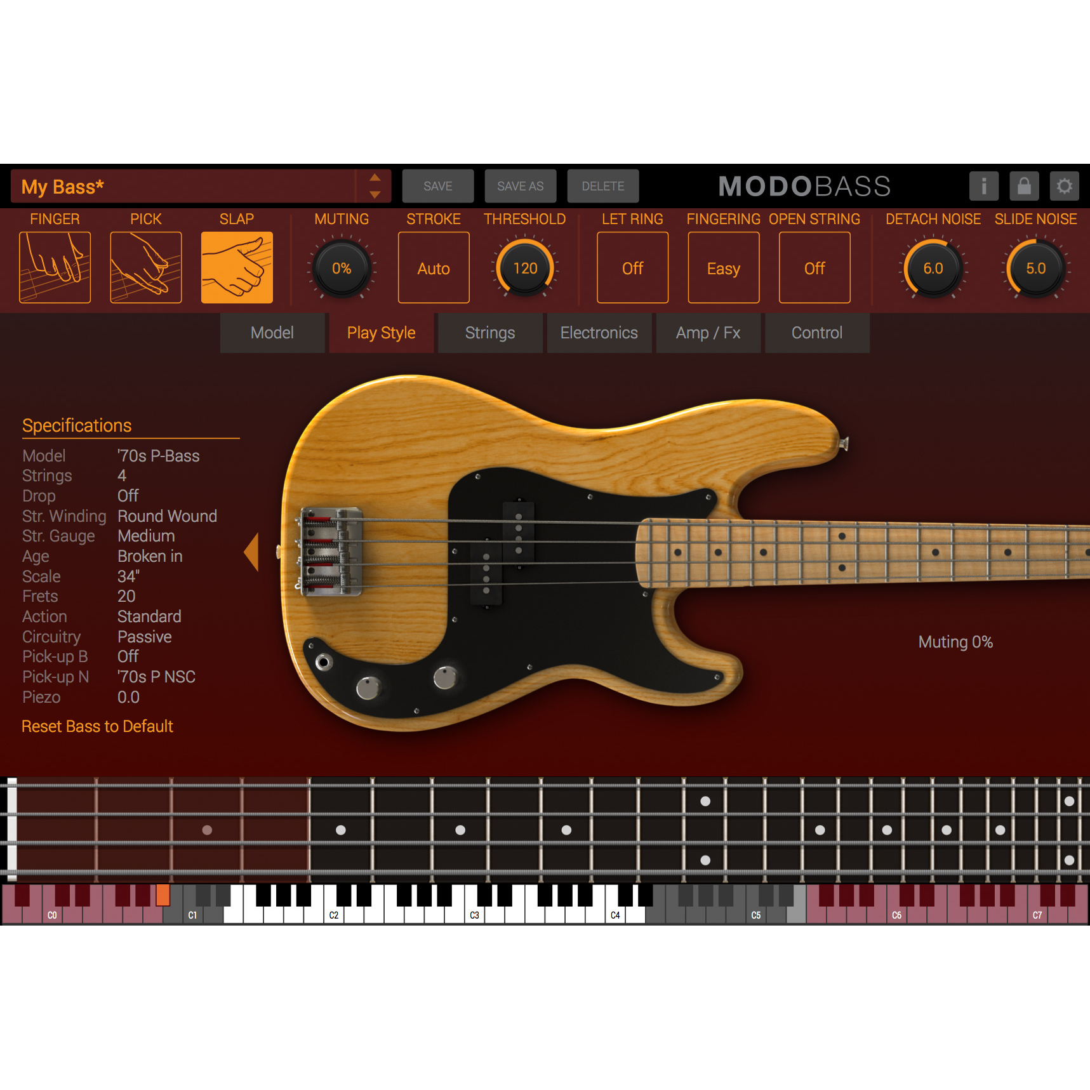Click the C7 key on keyboard
This screenshot has width=1090, height=1090.
click(x=1037, y=914)
